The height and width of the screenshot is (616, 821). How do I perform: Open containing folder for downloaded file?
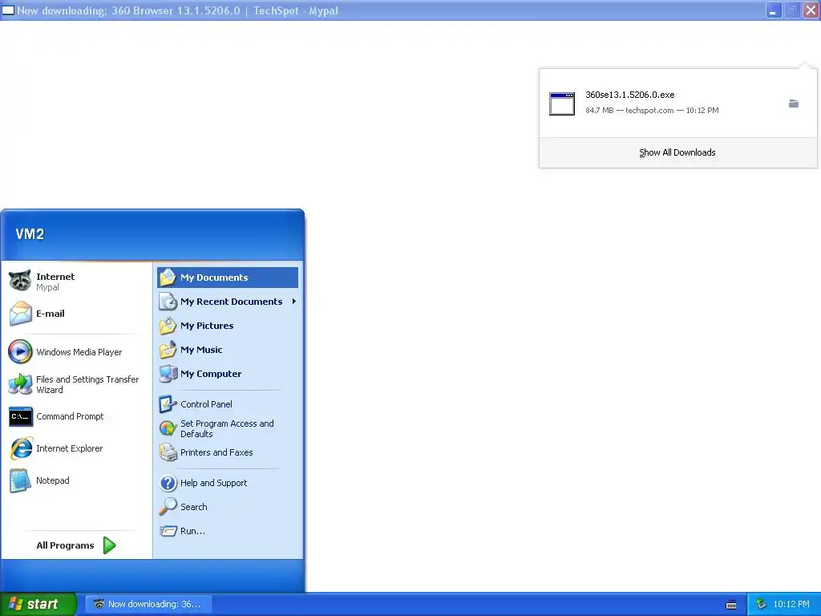tap(794, 103)
